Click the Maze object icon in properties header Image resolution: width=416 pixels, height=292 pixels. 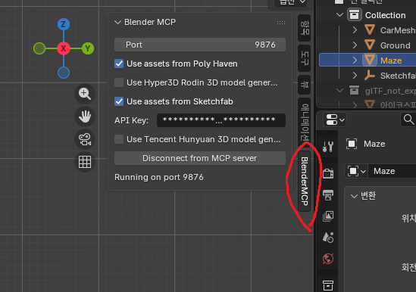(x=352, y=144)
